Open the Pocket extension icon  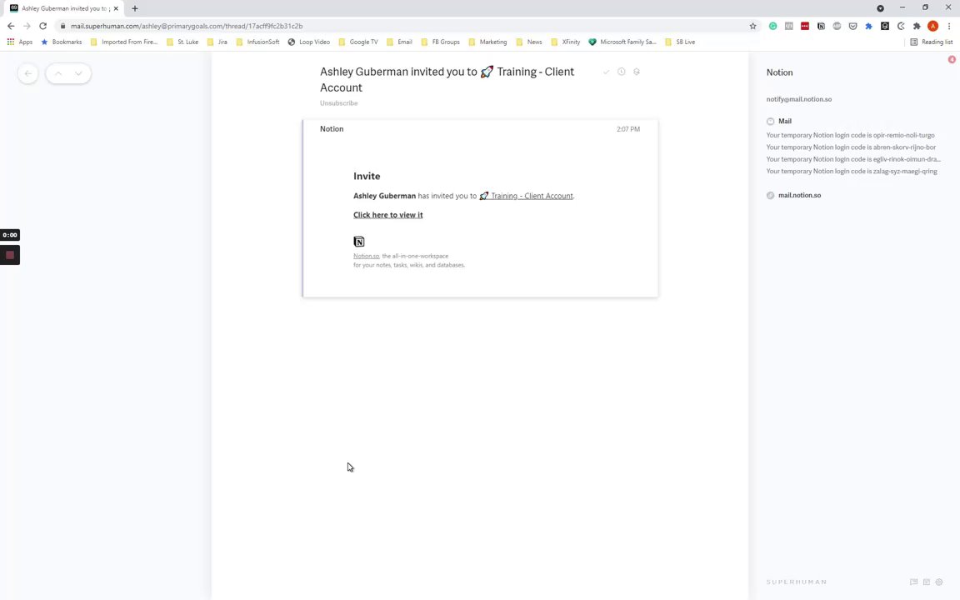click(852, 27)
